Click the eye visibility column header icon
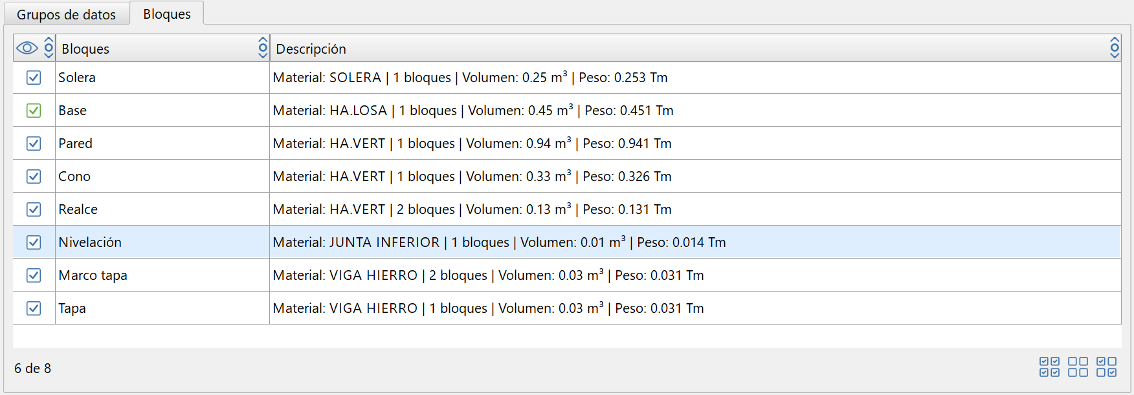 point(27,48)
